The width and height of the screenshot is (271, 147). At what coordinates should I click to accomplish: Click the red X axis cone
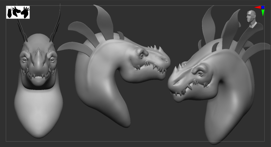point(257,8)
